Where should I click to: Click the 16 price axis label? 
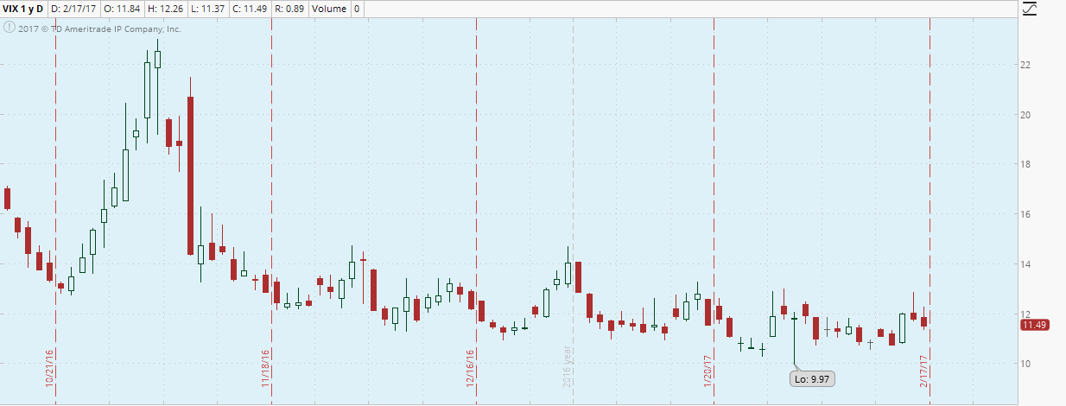click(1027, 214)
